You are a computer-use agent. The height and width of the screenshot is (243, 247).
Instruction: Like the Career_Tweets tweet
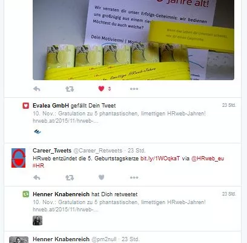click(101, 177)
